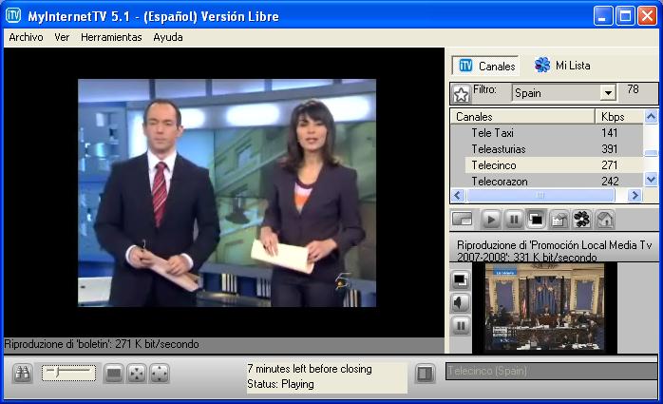Adjust the volume slider in bottom bar
The height and width of the screenshot is (404, 663).
tap(68, 374)
